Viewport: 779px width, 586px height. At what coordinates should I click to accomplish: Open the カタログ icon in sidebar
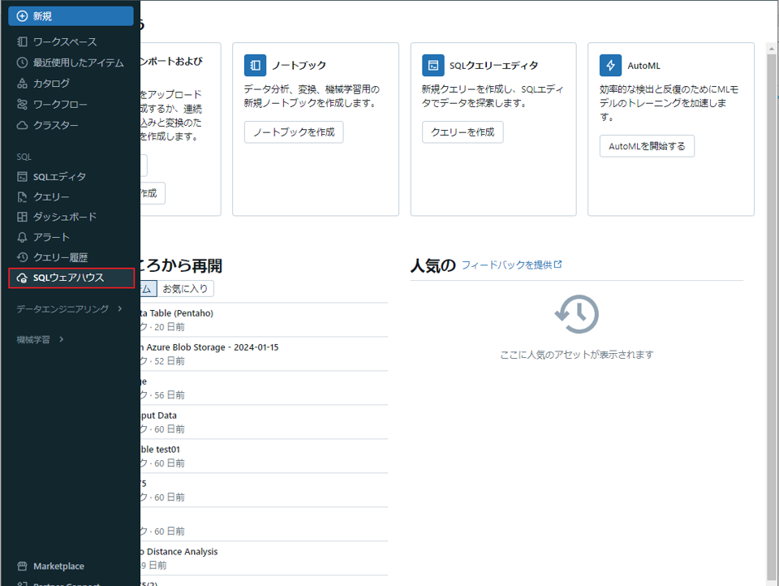(x=23, y=84)
